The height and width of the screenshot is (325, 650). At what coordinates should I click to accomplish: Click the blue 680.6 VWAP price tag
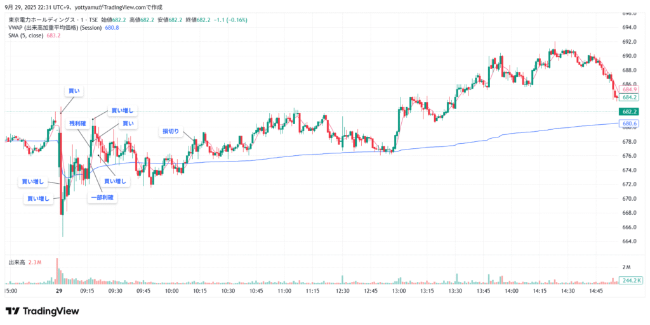630,123
